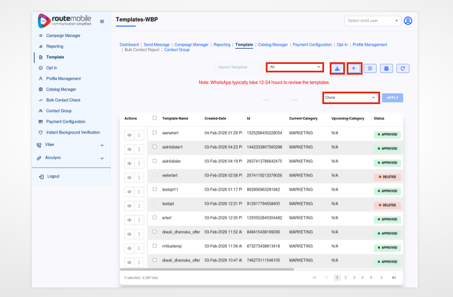Viewport: 453px width, 297px height.
Task: Open Profile Management link in top navigation
Action: click(x=370, y=45)
